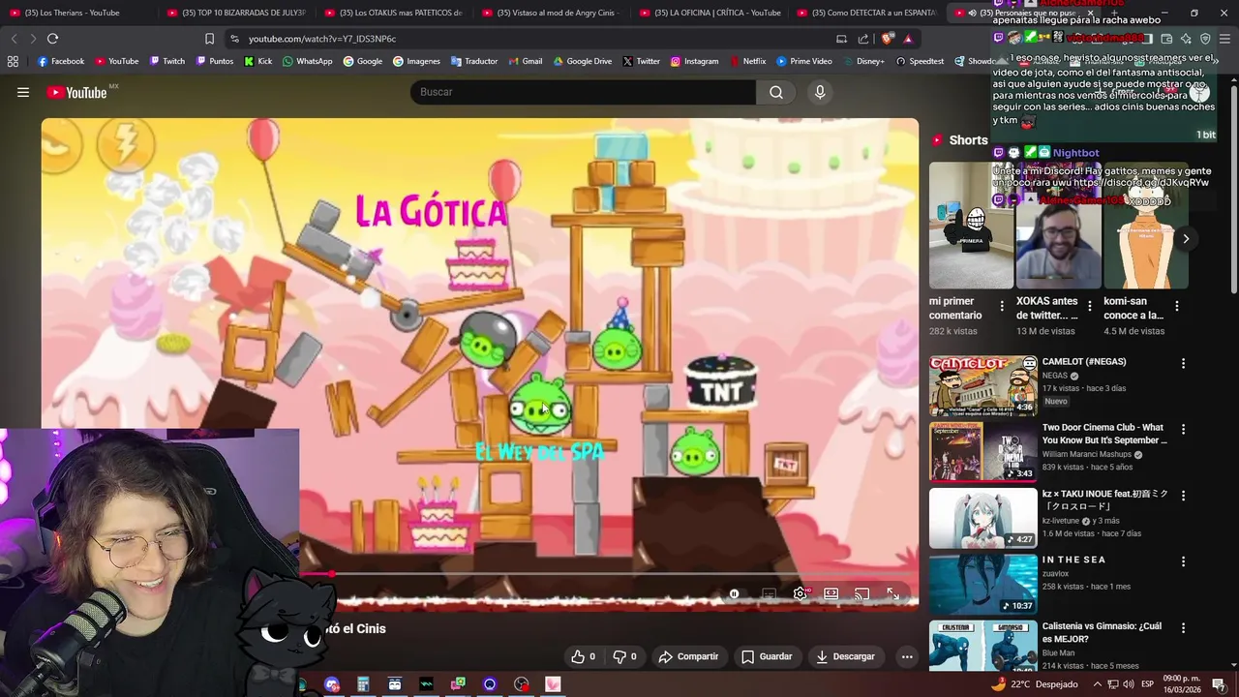Open options for kz × TAKU INOUE video

1183,496
